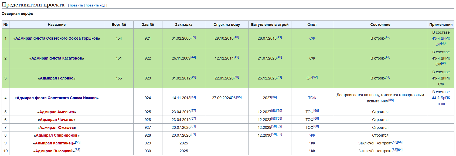
Task: Open footnote [42] after Горшков's «В строю»
Action: 387,37
